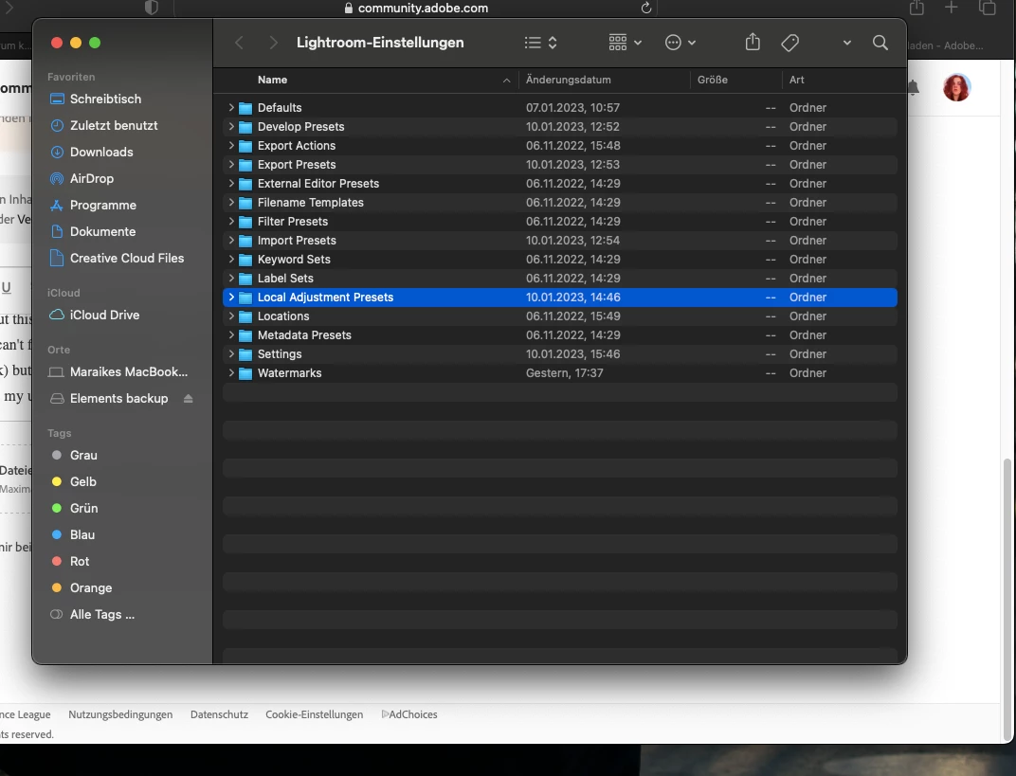Sort by the Name column header

point(272,80)
